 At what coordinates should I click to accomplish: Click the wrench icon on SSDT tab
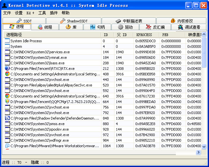(19, 21)
